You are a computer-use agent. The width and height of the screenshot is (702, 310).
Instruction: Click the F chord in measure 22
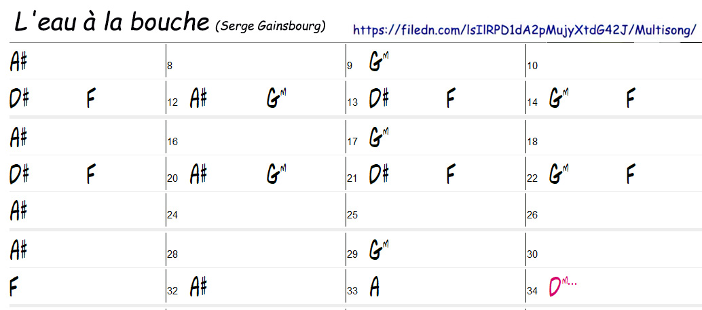point(630,176)
